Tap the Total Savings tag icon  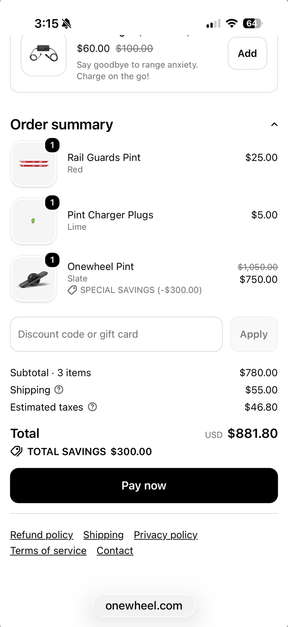point(17,451)
